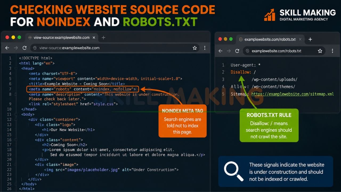Open new tab in robots.txt window
Screen dimensions: 341x192
pyautogui.click(x=310, y=39)
